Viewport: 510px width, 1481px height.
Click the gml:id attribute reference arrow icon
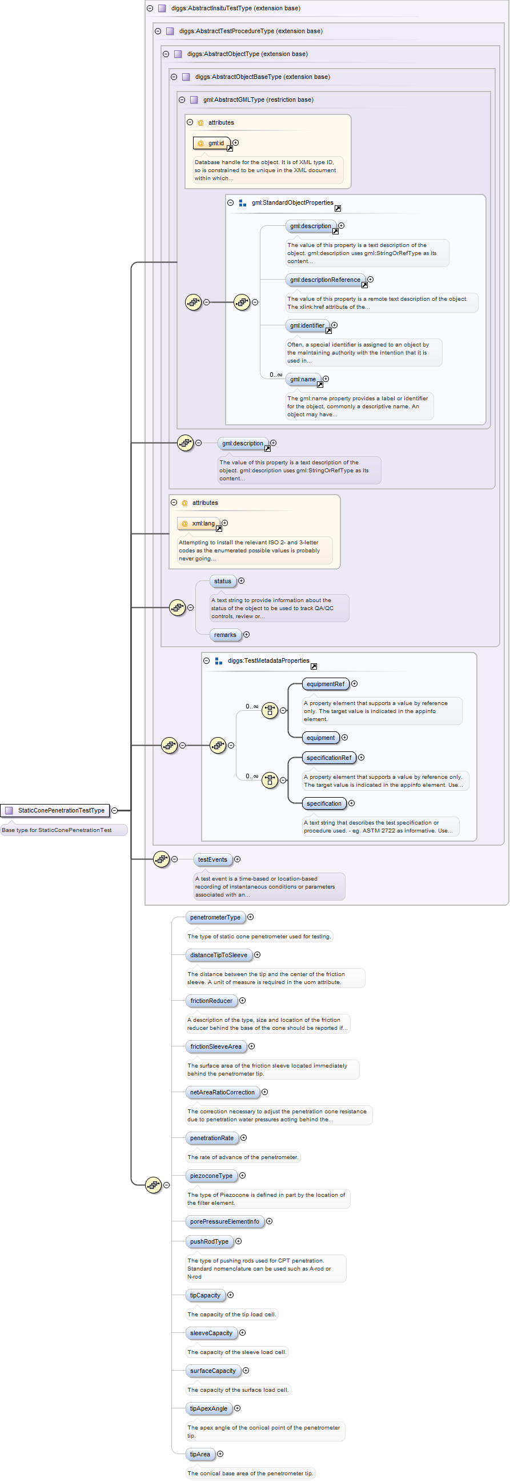pyautogui.click(x=230, y=148)
